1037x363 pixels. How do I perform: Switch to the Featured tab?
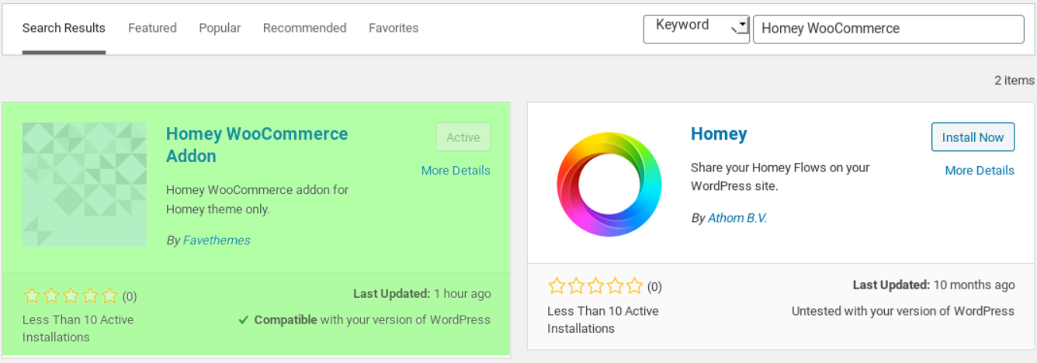coord(152,28)
